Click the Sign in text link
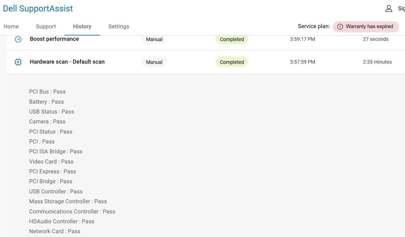The height and width of the screenshot is (237, 405). [x=401, y=9]
